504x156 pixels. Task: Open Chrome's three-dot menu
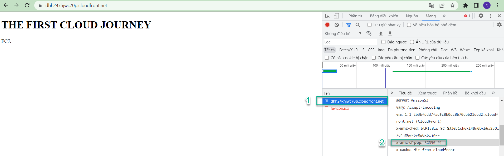point(497,6)
